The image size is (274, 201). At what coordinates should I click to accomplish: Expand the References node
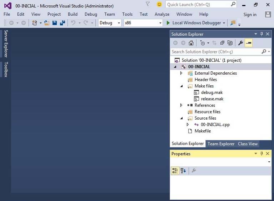(x=181, y=105)
